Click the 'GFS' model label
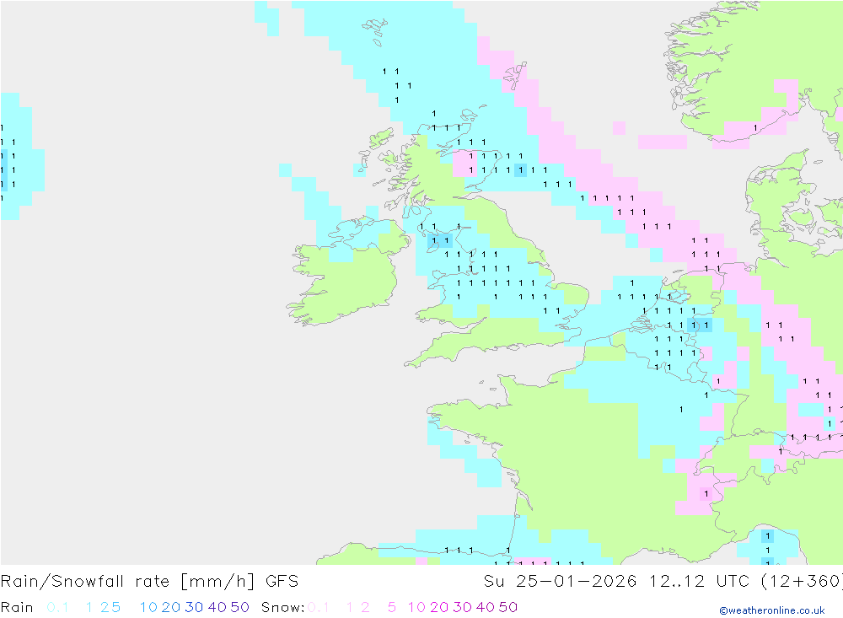 (x=282, y=582)
